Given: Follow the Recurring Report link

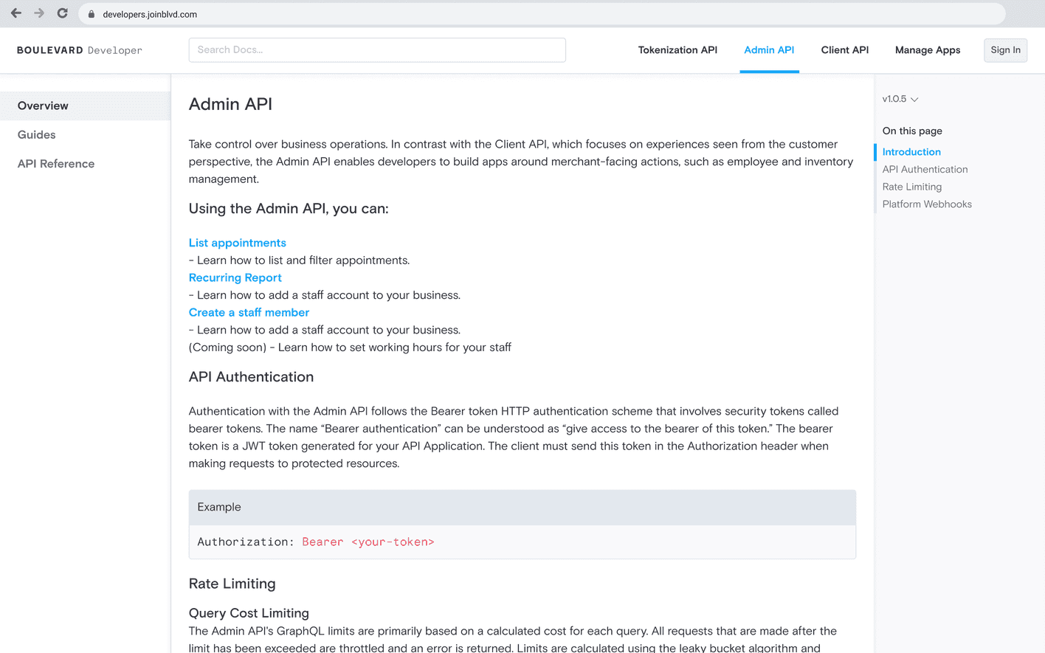Looking at the screenshot, I should pyautogui.click(x=235, y=277).
